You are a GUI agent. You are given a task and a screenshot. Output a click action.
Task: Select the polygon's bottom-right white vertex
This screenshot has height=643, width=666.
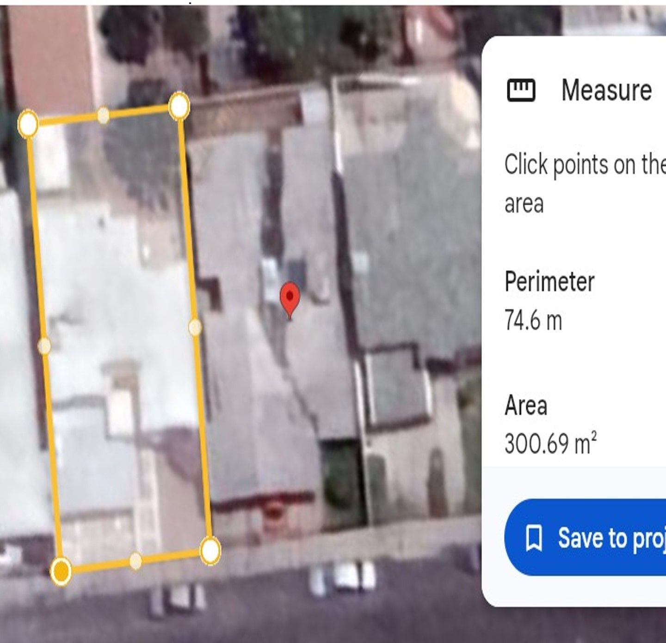coord(210,550)
